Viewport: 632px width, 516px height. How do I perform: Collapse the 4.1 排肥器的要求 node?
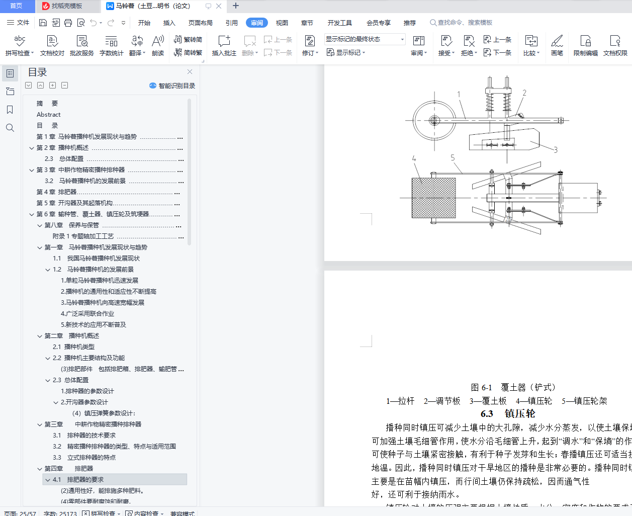[48, 480]
